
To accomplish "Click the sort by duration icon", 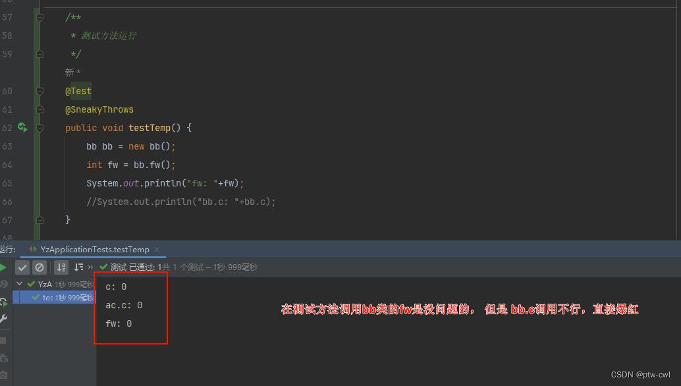I will [x=78, y=267].
